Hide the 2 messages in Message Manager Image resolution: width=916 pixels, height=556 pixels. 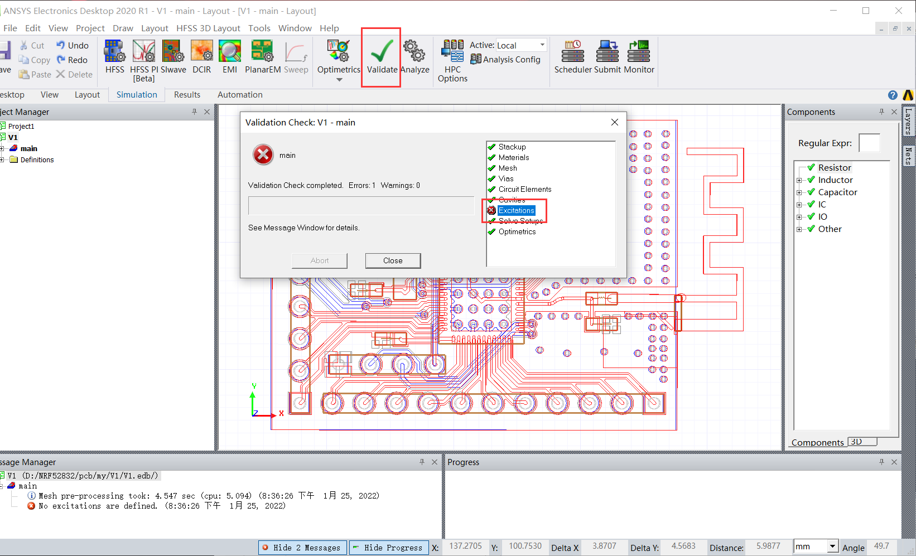click(x=302, y=547)
